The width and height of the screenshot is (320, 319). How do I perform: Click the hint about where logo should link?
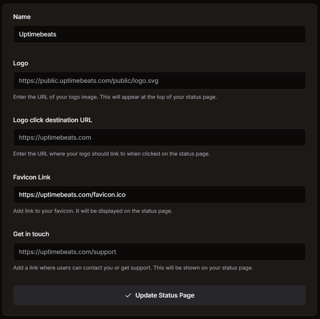(x=111, y=154)
